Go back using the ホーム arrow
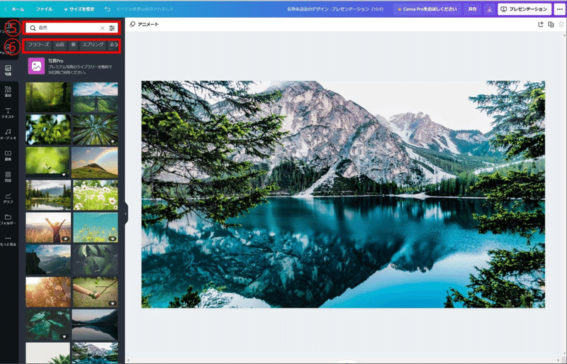This screenshot has height=364, width=567. pyautogui.click(x=14, y=9)
